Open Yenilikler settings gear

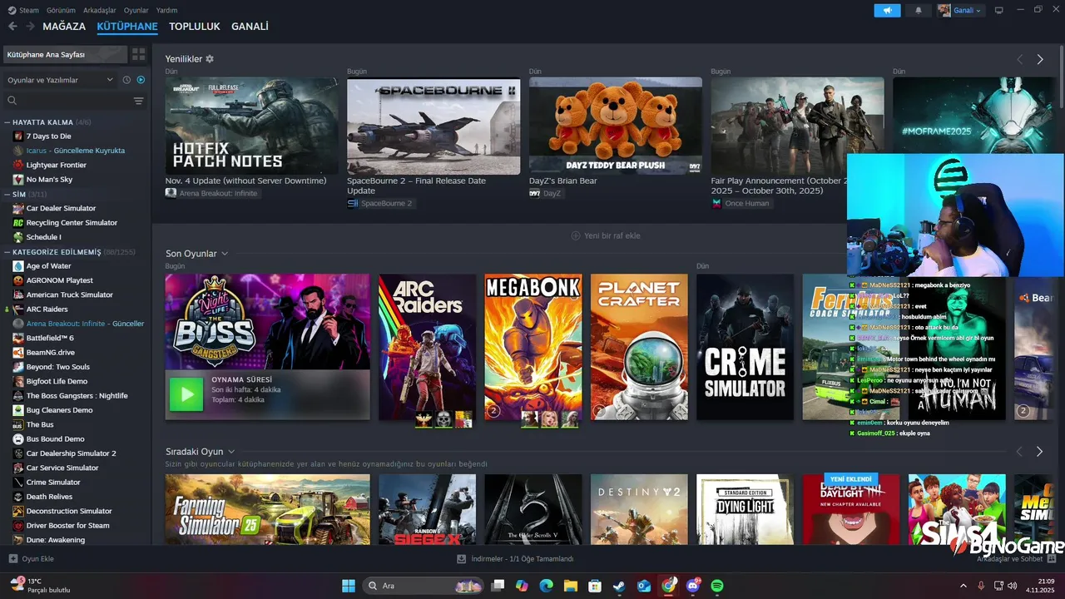click(210, 59)
